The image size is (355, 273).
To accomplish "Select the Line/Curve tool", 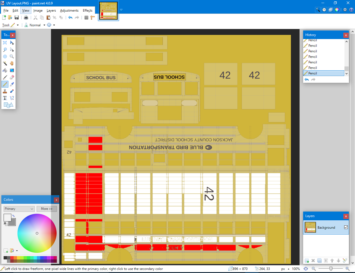I will [12, 98].
